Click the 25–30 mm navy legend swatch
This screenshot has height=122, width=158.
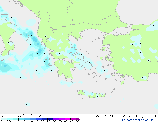coord(50,119)
